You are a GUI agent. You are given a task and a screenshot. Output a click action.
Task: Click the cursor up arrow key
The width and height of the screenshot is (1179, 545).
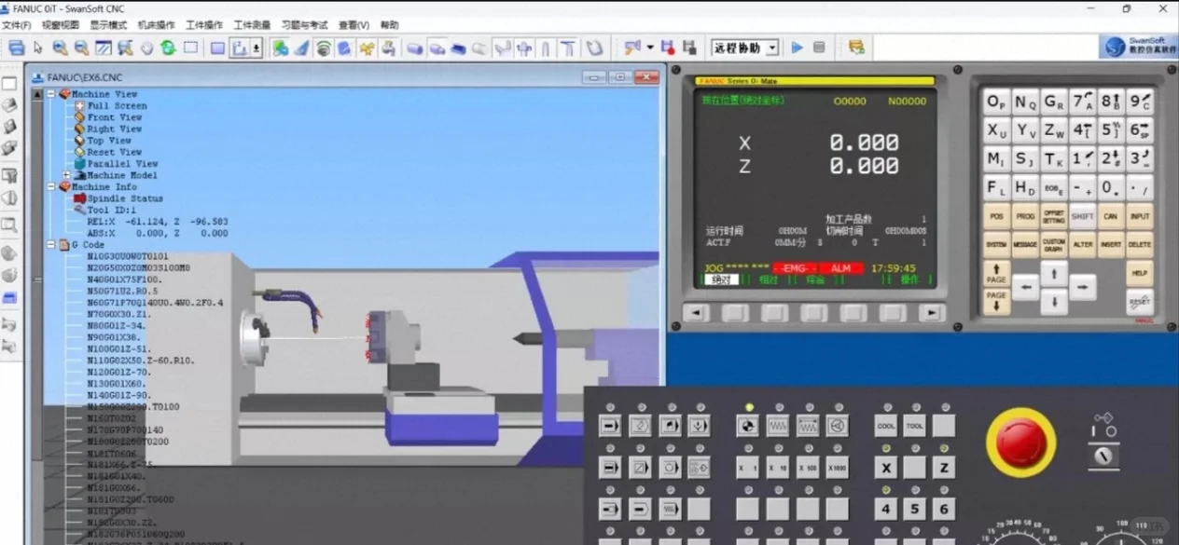(x=1054, y=273)
